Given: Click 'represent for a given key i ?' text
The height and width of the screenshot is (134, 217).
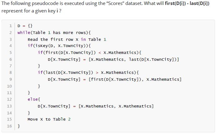Looking at the screenshot, I should [x=31, y=11].
